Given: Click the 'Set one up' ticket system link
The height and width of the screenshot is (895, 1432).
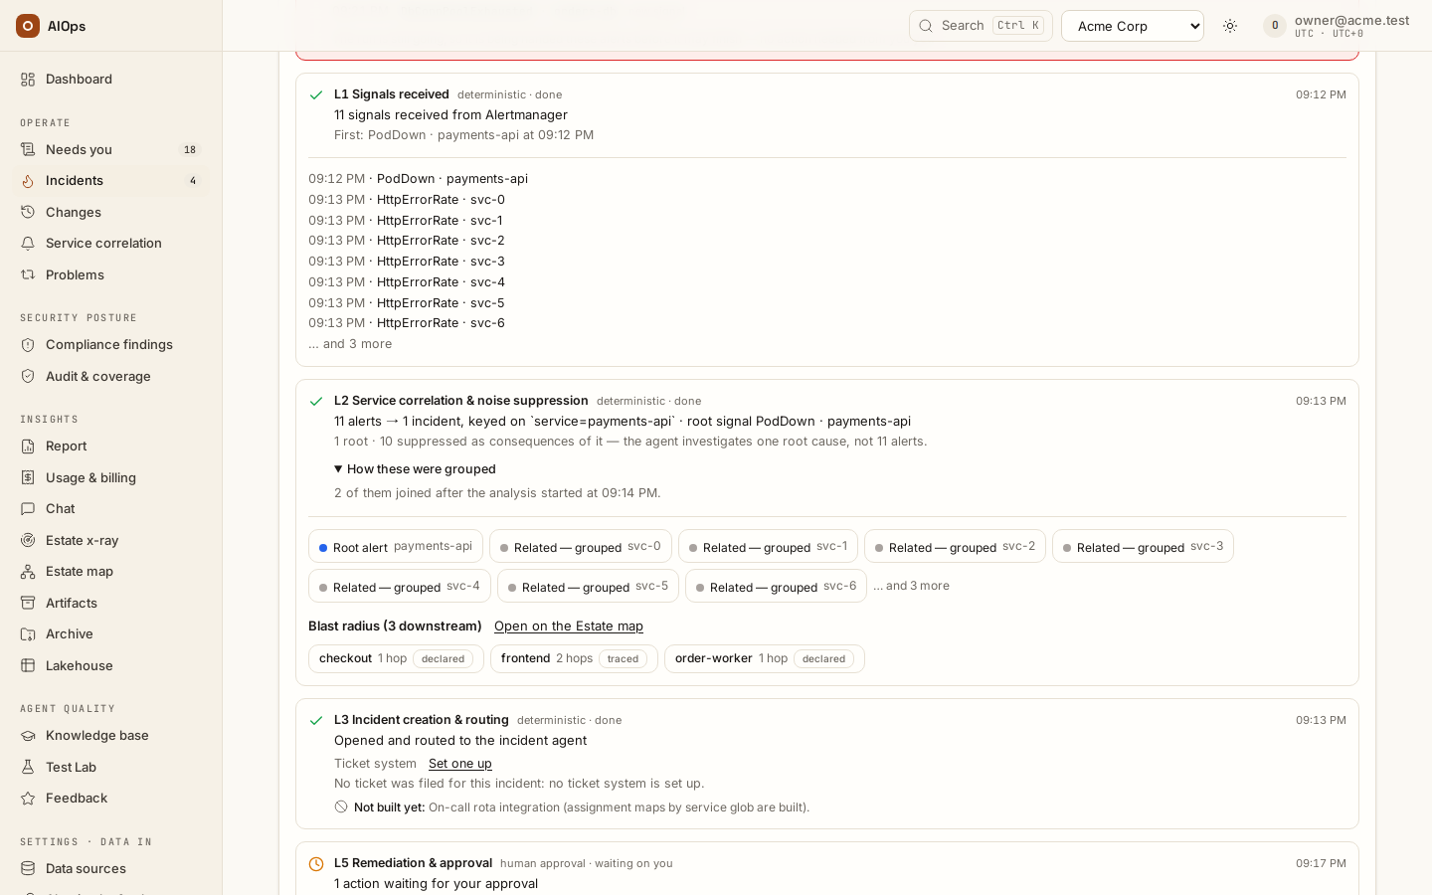Looking at the screenshot, I should (460, 764).
